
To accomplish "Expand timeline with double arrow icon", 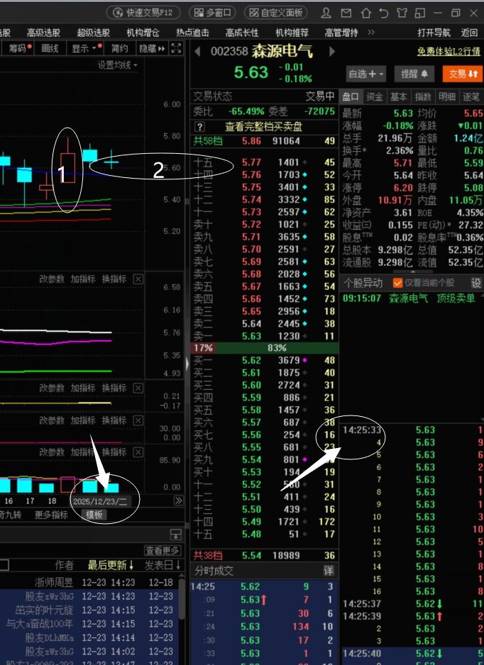I will [179, 501].
